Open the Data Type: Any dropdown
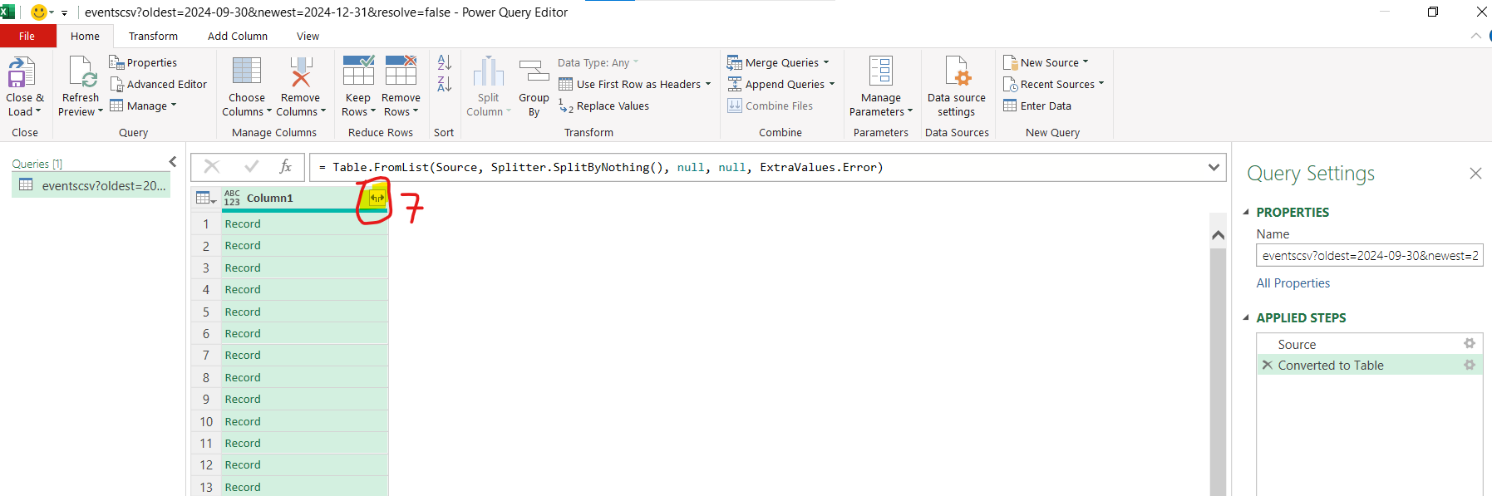 pyautogui.click(x=598, y=62)
